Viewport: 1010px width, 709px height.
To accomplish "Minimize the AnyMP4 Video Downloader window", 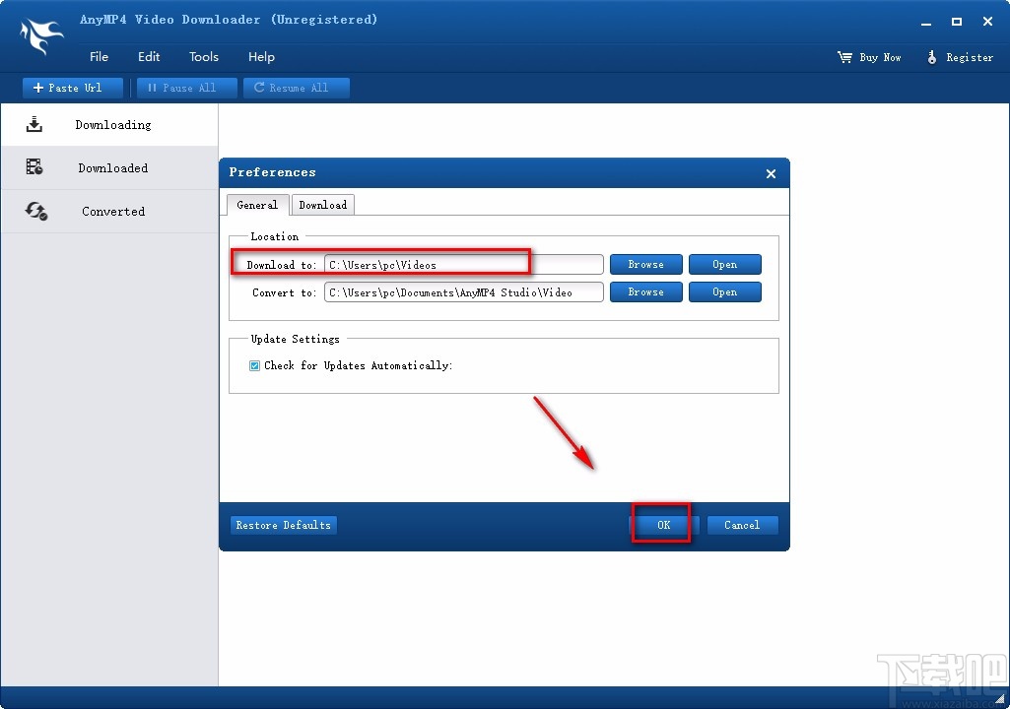I will point(926,22).
